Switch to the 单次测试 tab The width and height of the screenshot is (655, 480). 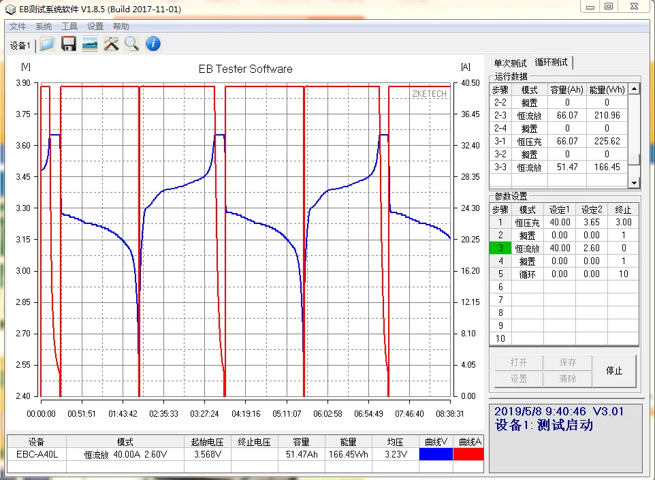tap(510, 63)
